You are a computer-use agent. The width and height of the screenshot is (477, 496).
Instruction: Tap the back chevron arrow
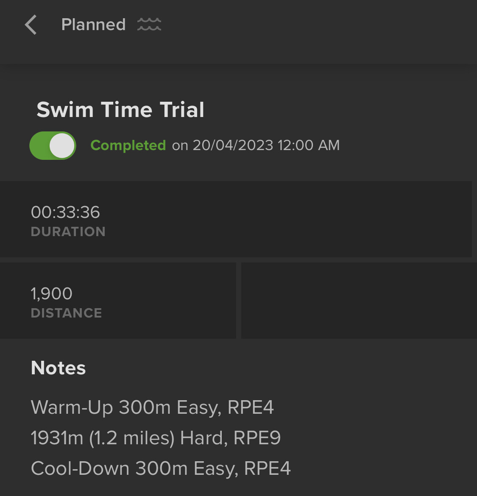click(31, 25)
